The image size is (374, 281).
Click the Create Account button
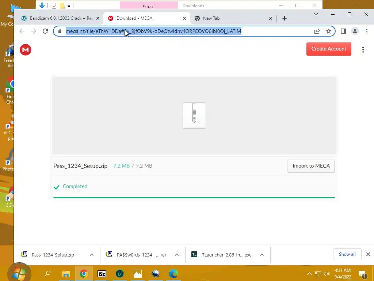click(x=329, y=49)
